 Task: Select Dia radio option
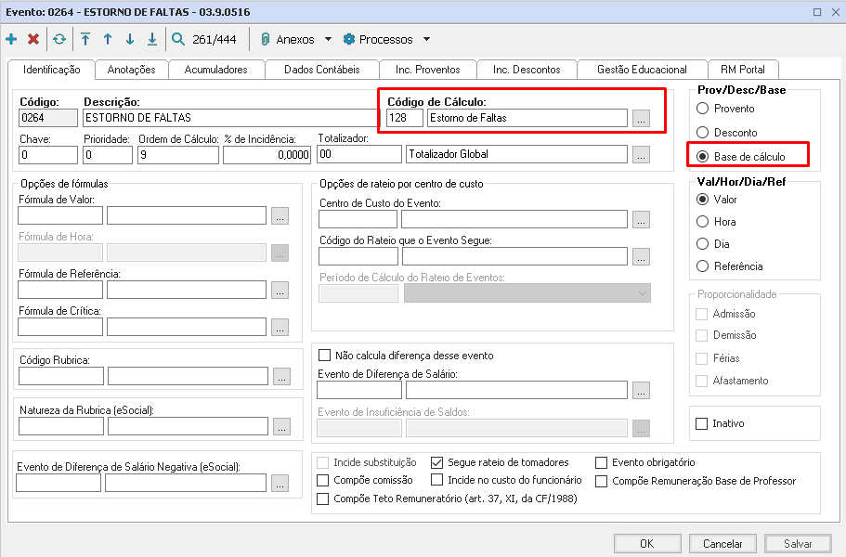click(702, 244)
